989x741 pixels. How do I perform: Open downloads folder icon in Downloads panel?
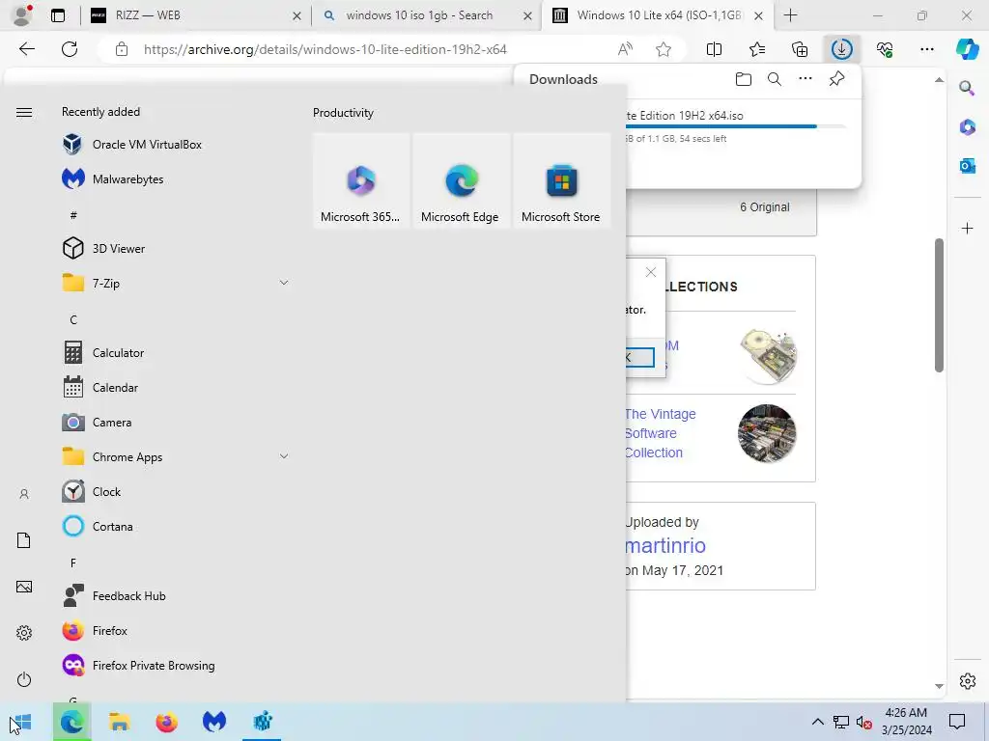(x=744, y=79)
